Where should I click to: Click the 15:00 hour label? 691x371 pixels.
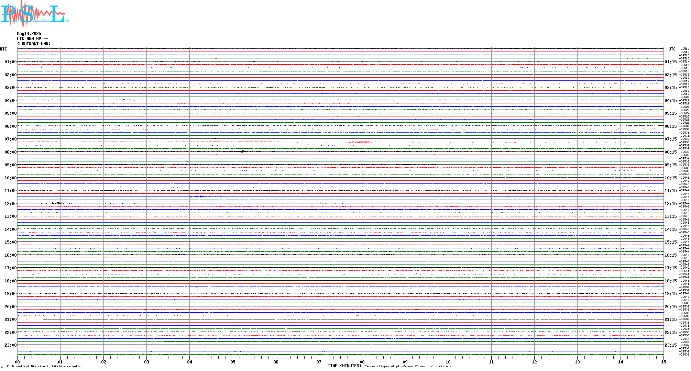click(11, 242)
